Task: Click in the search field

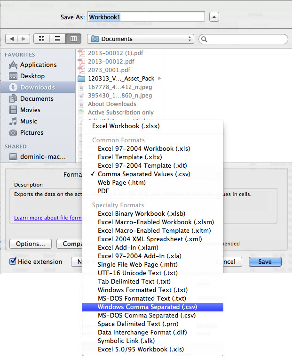Action: [242, 39]
